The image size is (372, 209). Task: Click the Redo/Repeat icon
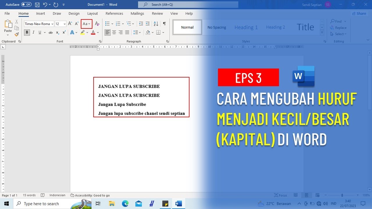[x=56, y=5]
